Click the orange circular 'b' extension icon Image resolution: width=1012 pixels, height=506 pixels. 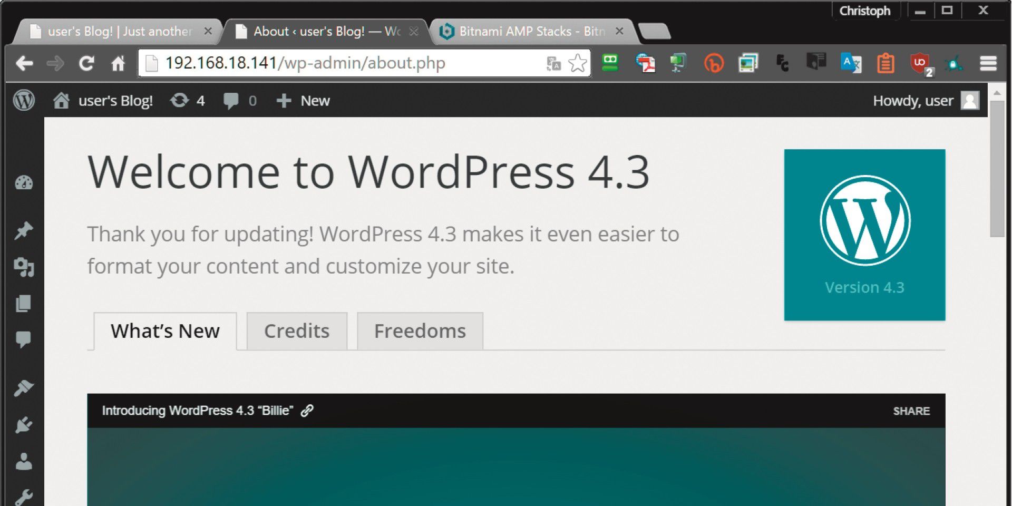[x=714, y=64]
